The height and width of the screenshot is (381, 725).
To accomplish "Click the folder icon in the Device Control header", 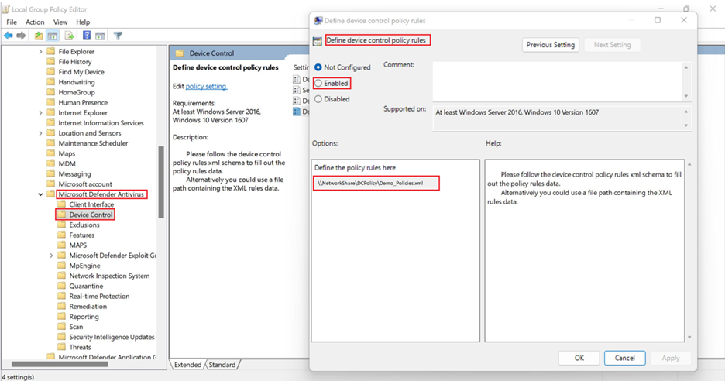I will pos(180,53).
